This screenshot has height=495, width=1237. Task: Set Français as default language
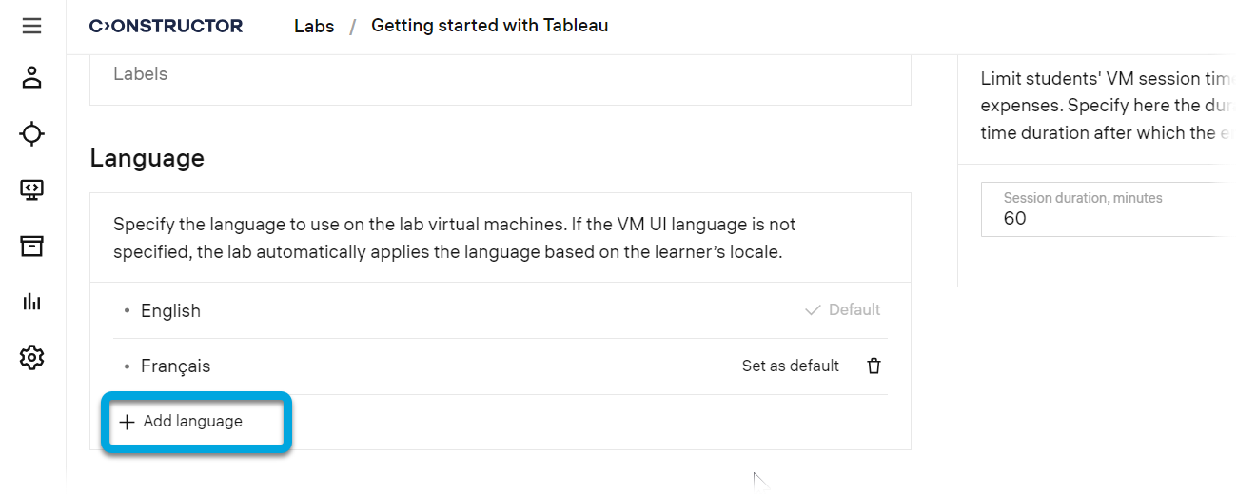790,366
